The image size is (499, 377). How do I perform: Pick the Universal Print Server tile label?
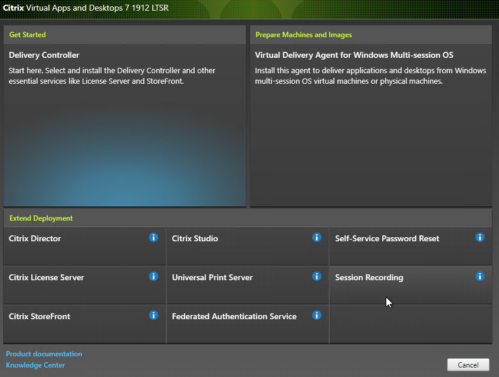pyautogui.click(x=212, y=278)
